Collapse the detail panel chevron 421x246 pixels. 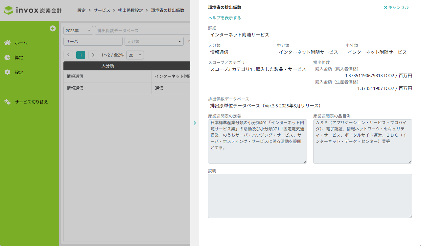195,123
